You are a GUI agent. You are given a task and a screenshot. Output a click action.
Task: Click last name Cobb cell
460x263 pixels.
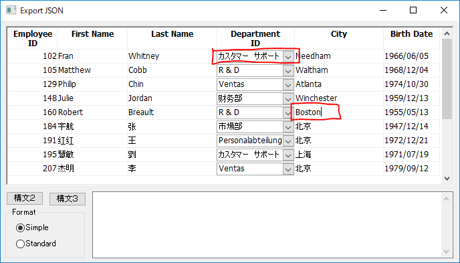[x=172, y=70]
